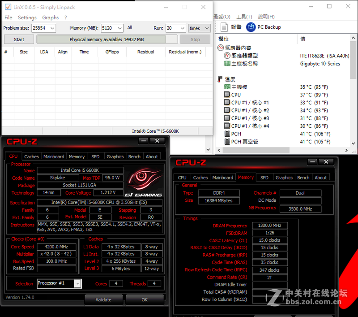This screenshot has height=317, width=358.
Task: Switch to the SPD tab in CPU-Z
Action: click(96, 156)
